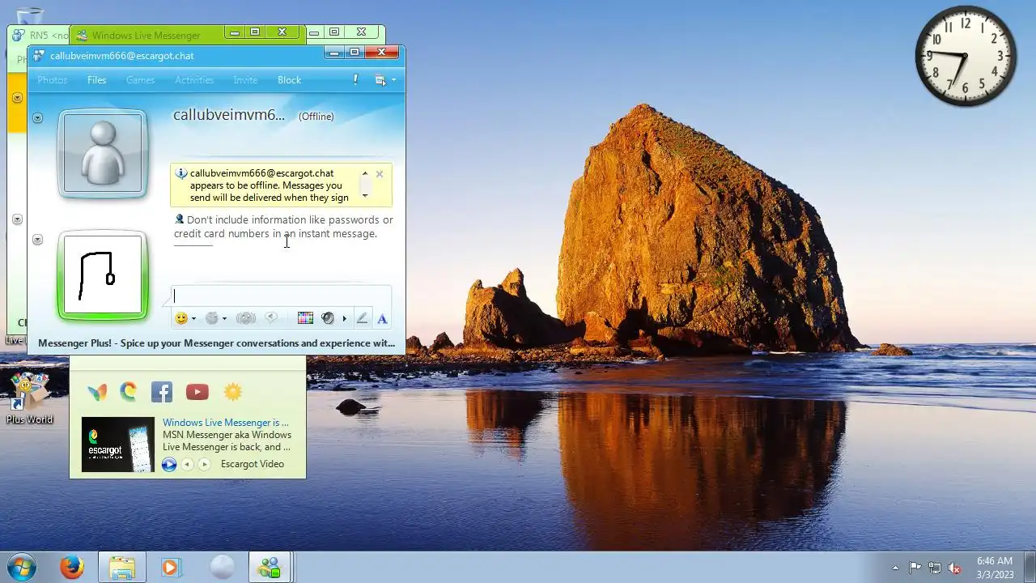Open the emoticon picker smiley icon
1036x583 pixels.
pos(181,318)
